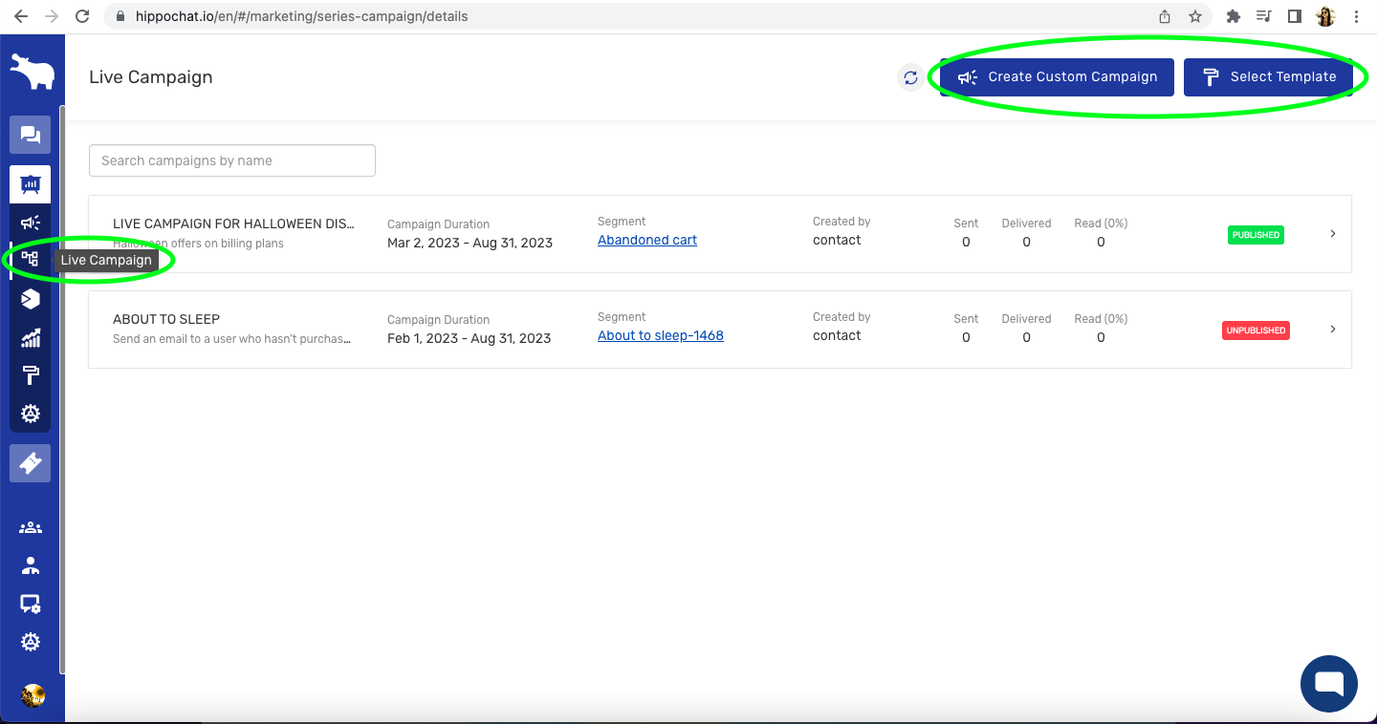Open the About to sleep-1468 segment link

tap(660, 335)
